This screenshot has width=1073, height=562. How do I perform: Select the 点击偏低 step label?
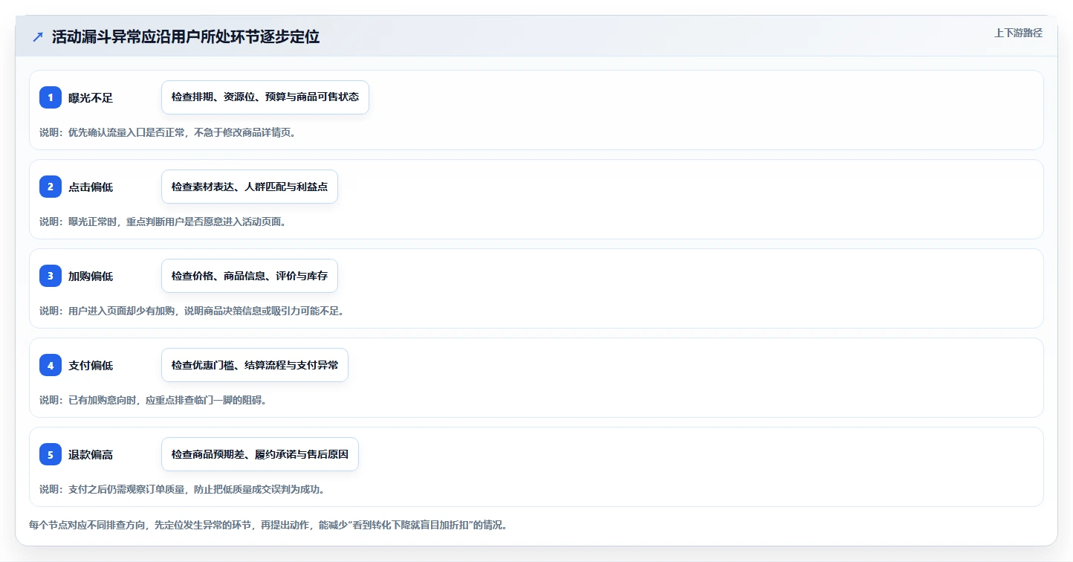[x=91, y=187]
